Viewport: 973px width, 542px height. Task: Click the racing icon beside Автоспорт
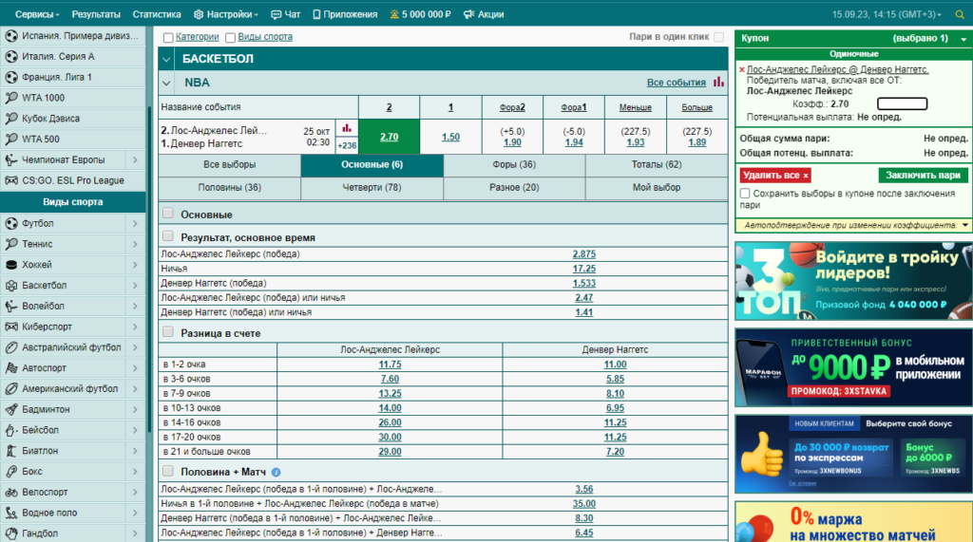(11, 367)
